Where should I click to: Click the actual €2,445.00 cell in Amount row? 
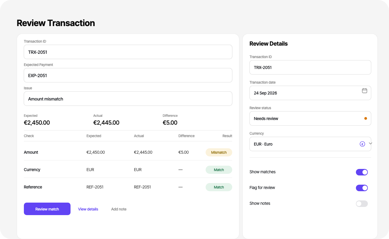pos(143,152)
